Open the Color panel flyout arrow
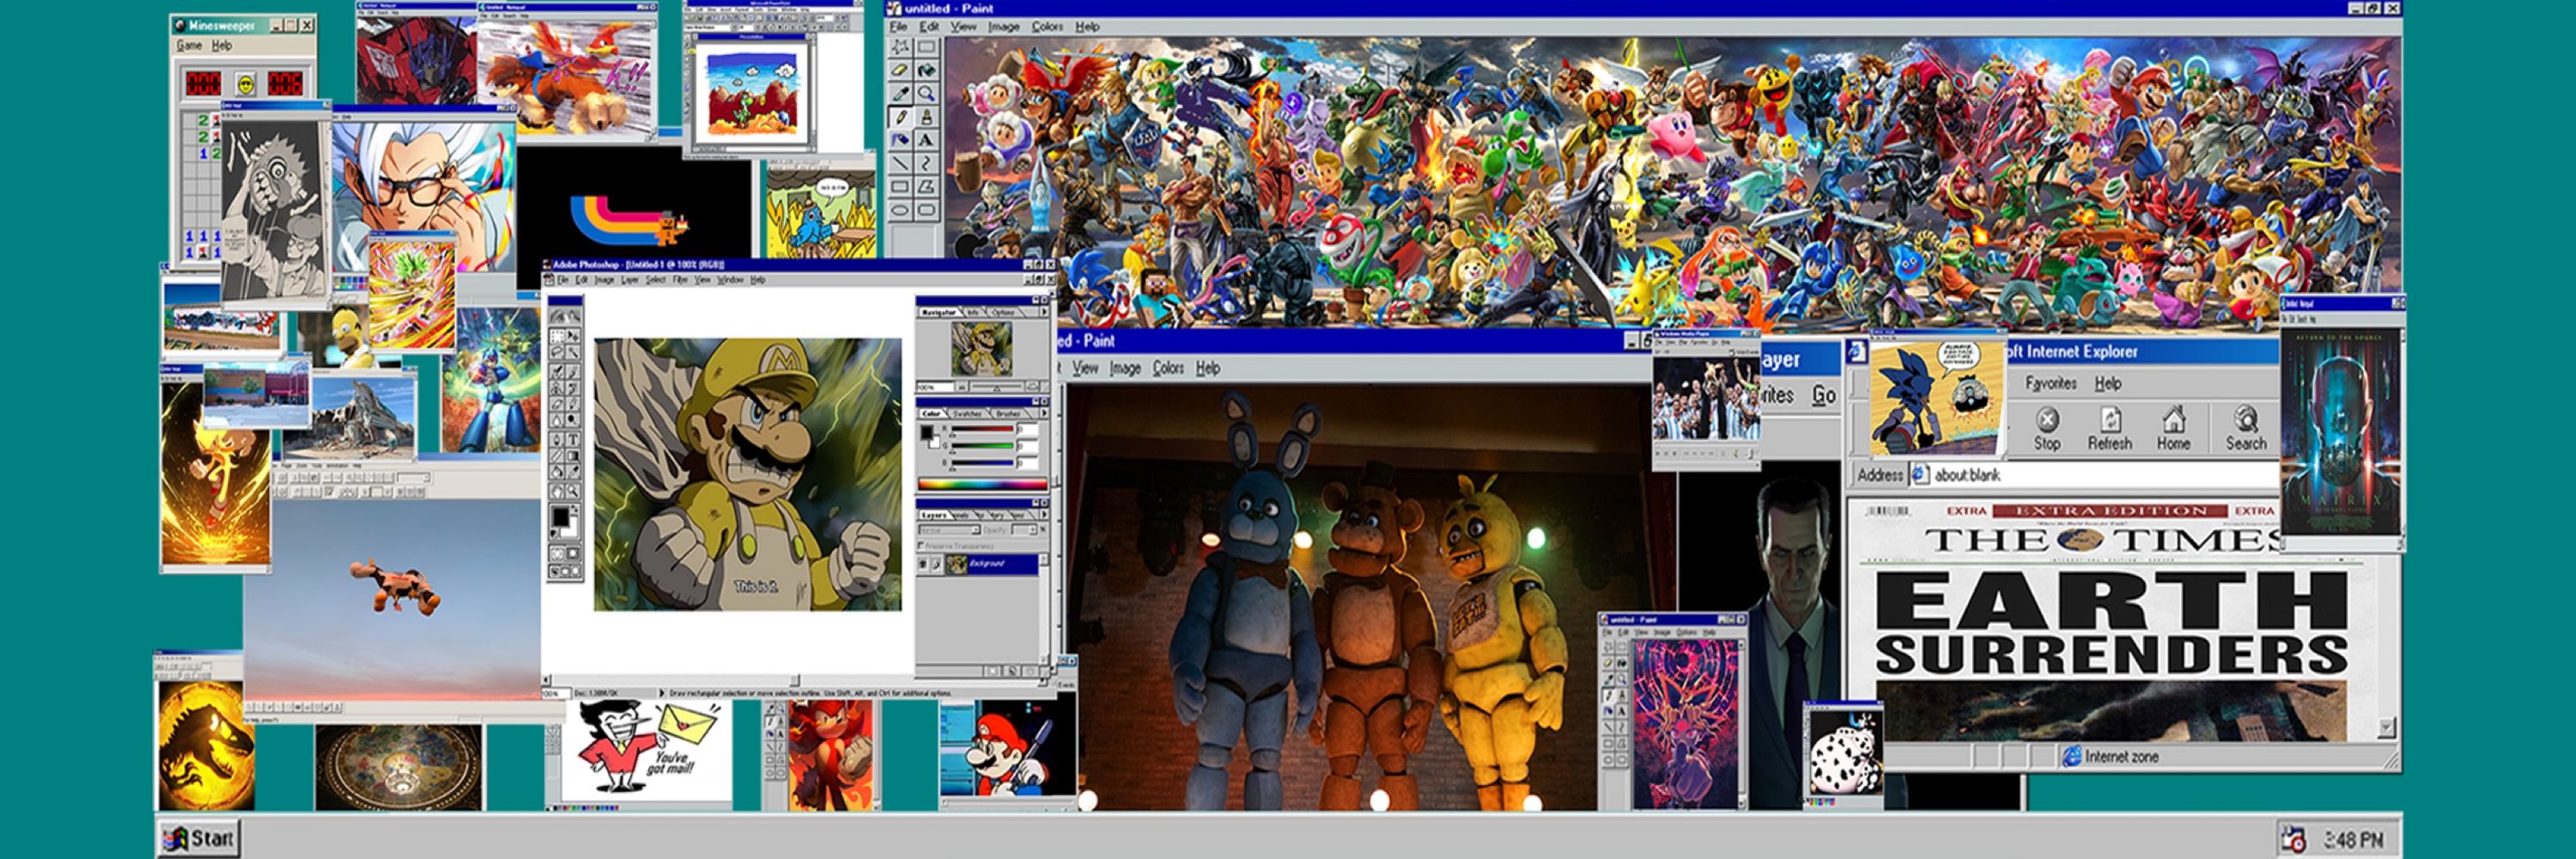Screen dimensions: 2576x859 tap(1045, 414)
